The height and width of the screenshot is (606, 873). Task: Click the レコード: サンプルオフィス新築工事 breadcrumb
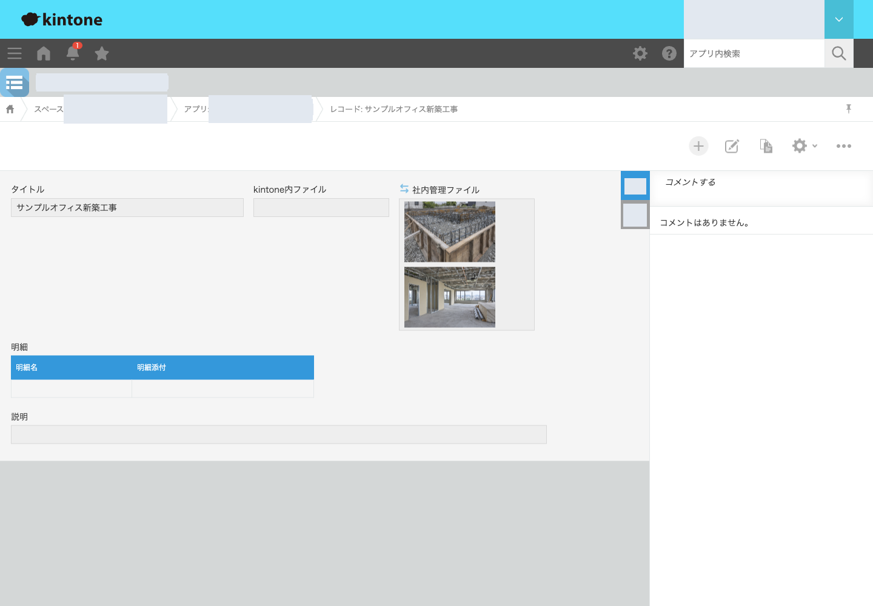pos(394,109)
